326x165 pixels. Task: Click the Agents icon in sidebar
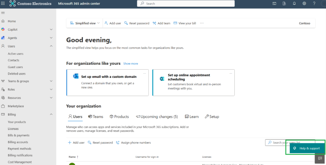[3, 38]
